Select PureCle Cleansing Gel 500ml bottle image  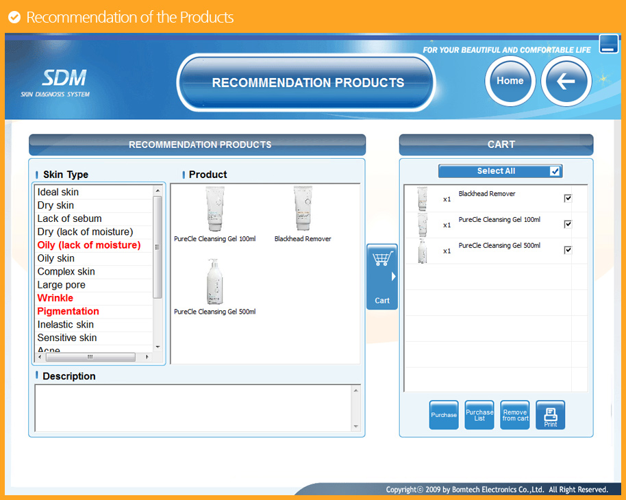coord(214,282)
